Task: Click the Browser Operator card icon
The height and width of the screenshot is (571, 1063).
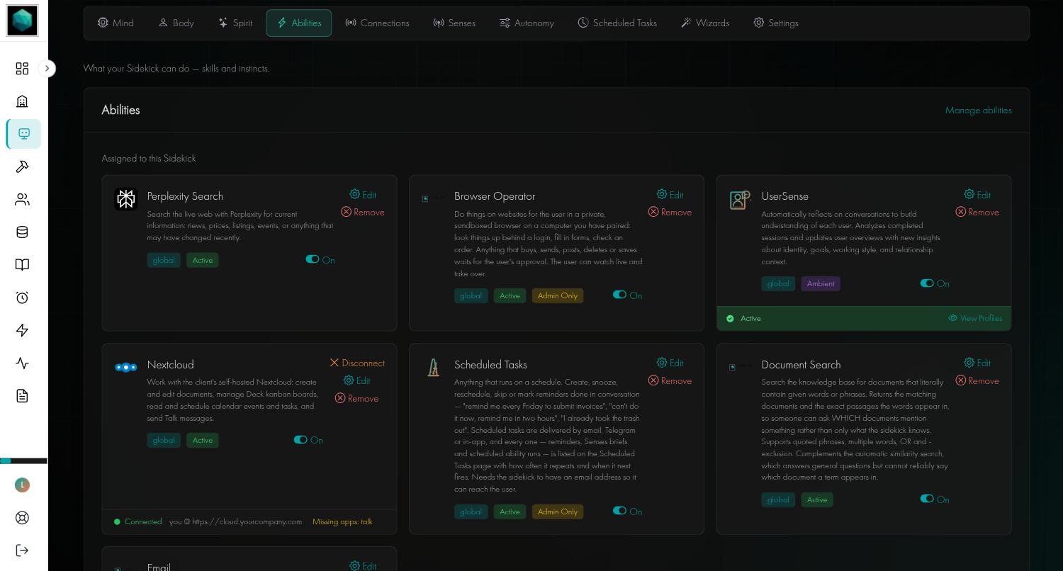Action: pos(425,199)
